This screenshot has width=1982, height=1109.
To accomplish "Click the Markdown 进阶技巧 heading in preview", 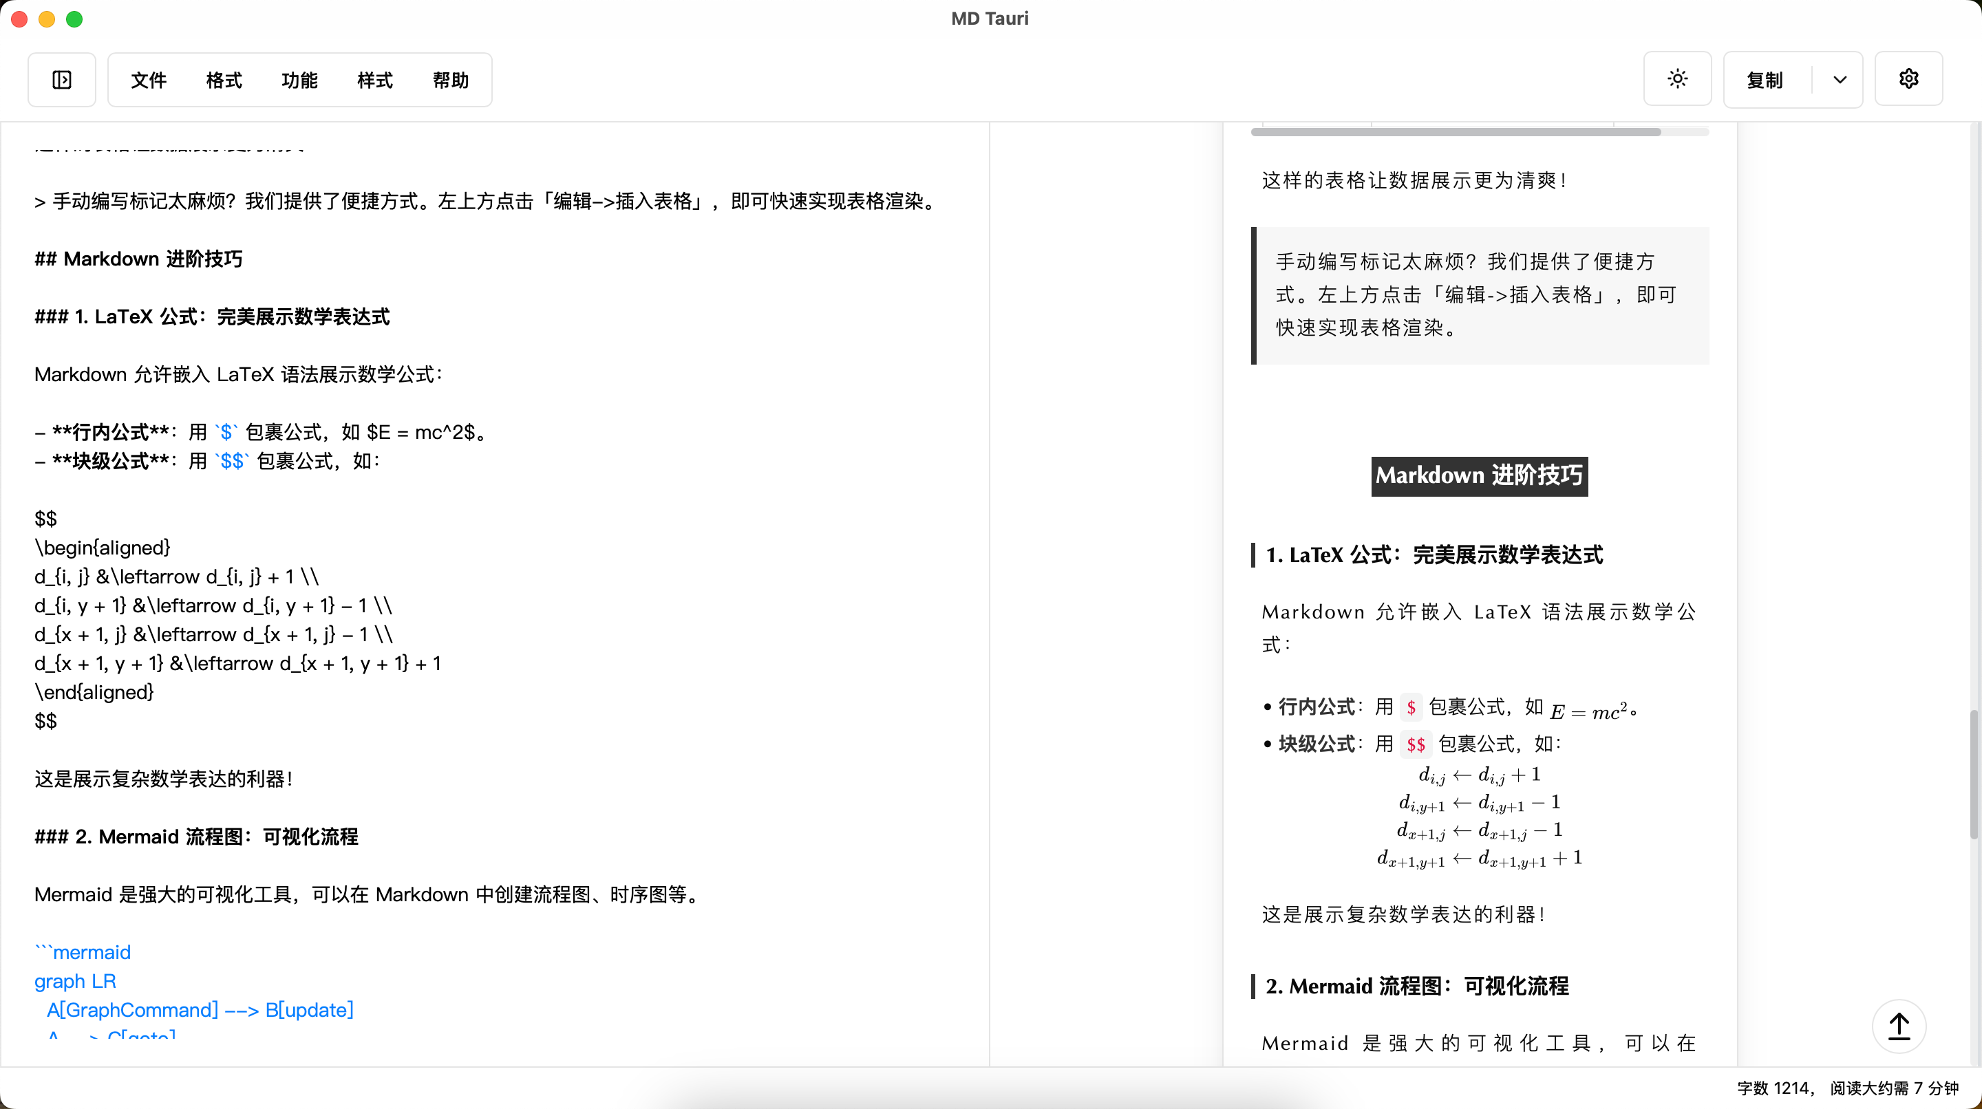I will [1479, 475].
